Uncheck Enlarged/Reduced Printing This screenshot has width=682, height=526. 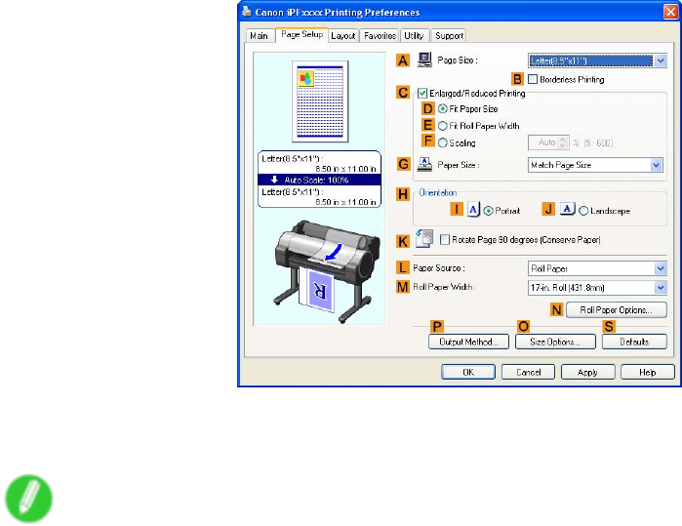tap(421, 93)
